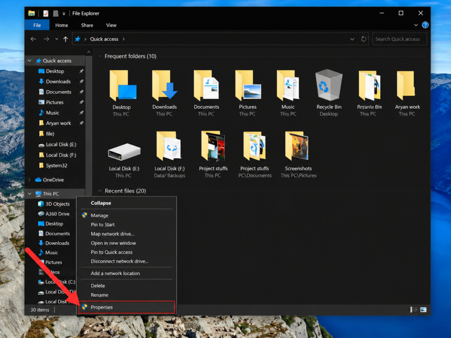Switch to large icons view in status bar
Viewport: 451px width, 338px height.
coord(423,309)
